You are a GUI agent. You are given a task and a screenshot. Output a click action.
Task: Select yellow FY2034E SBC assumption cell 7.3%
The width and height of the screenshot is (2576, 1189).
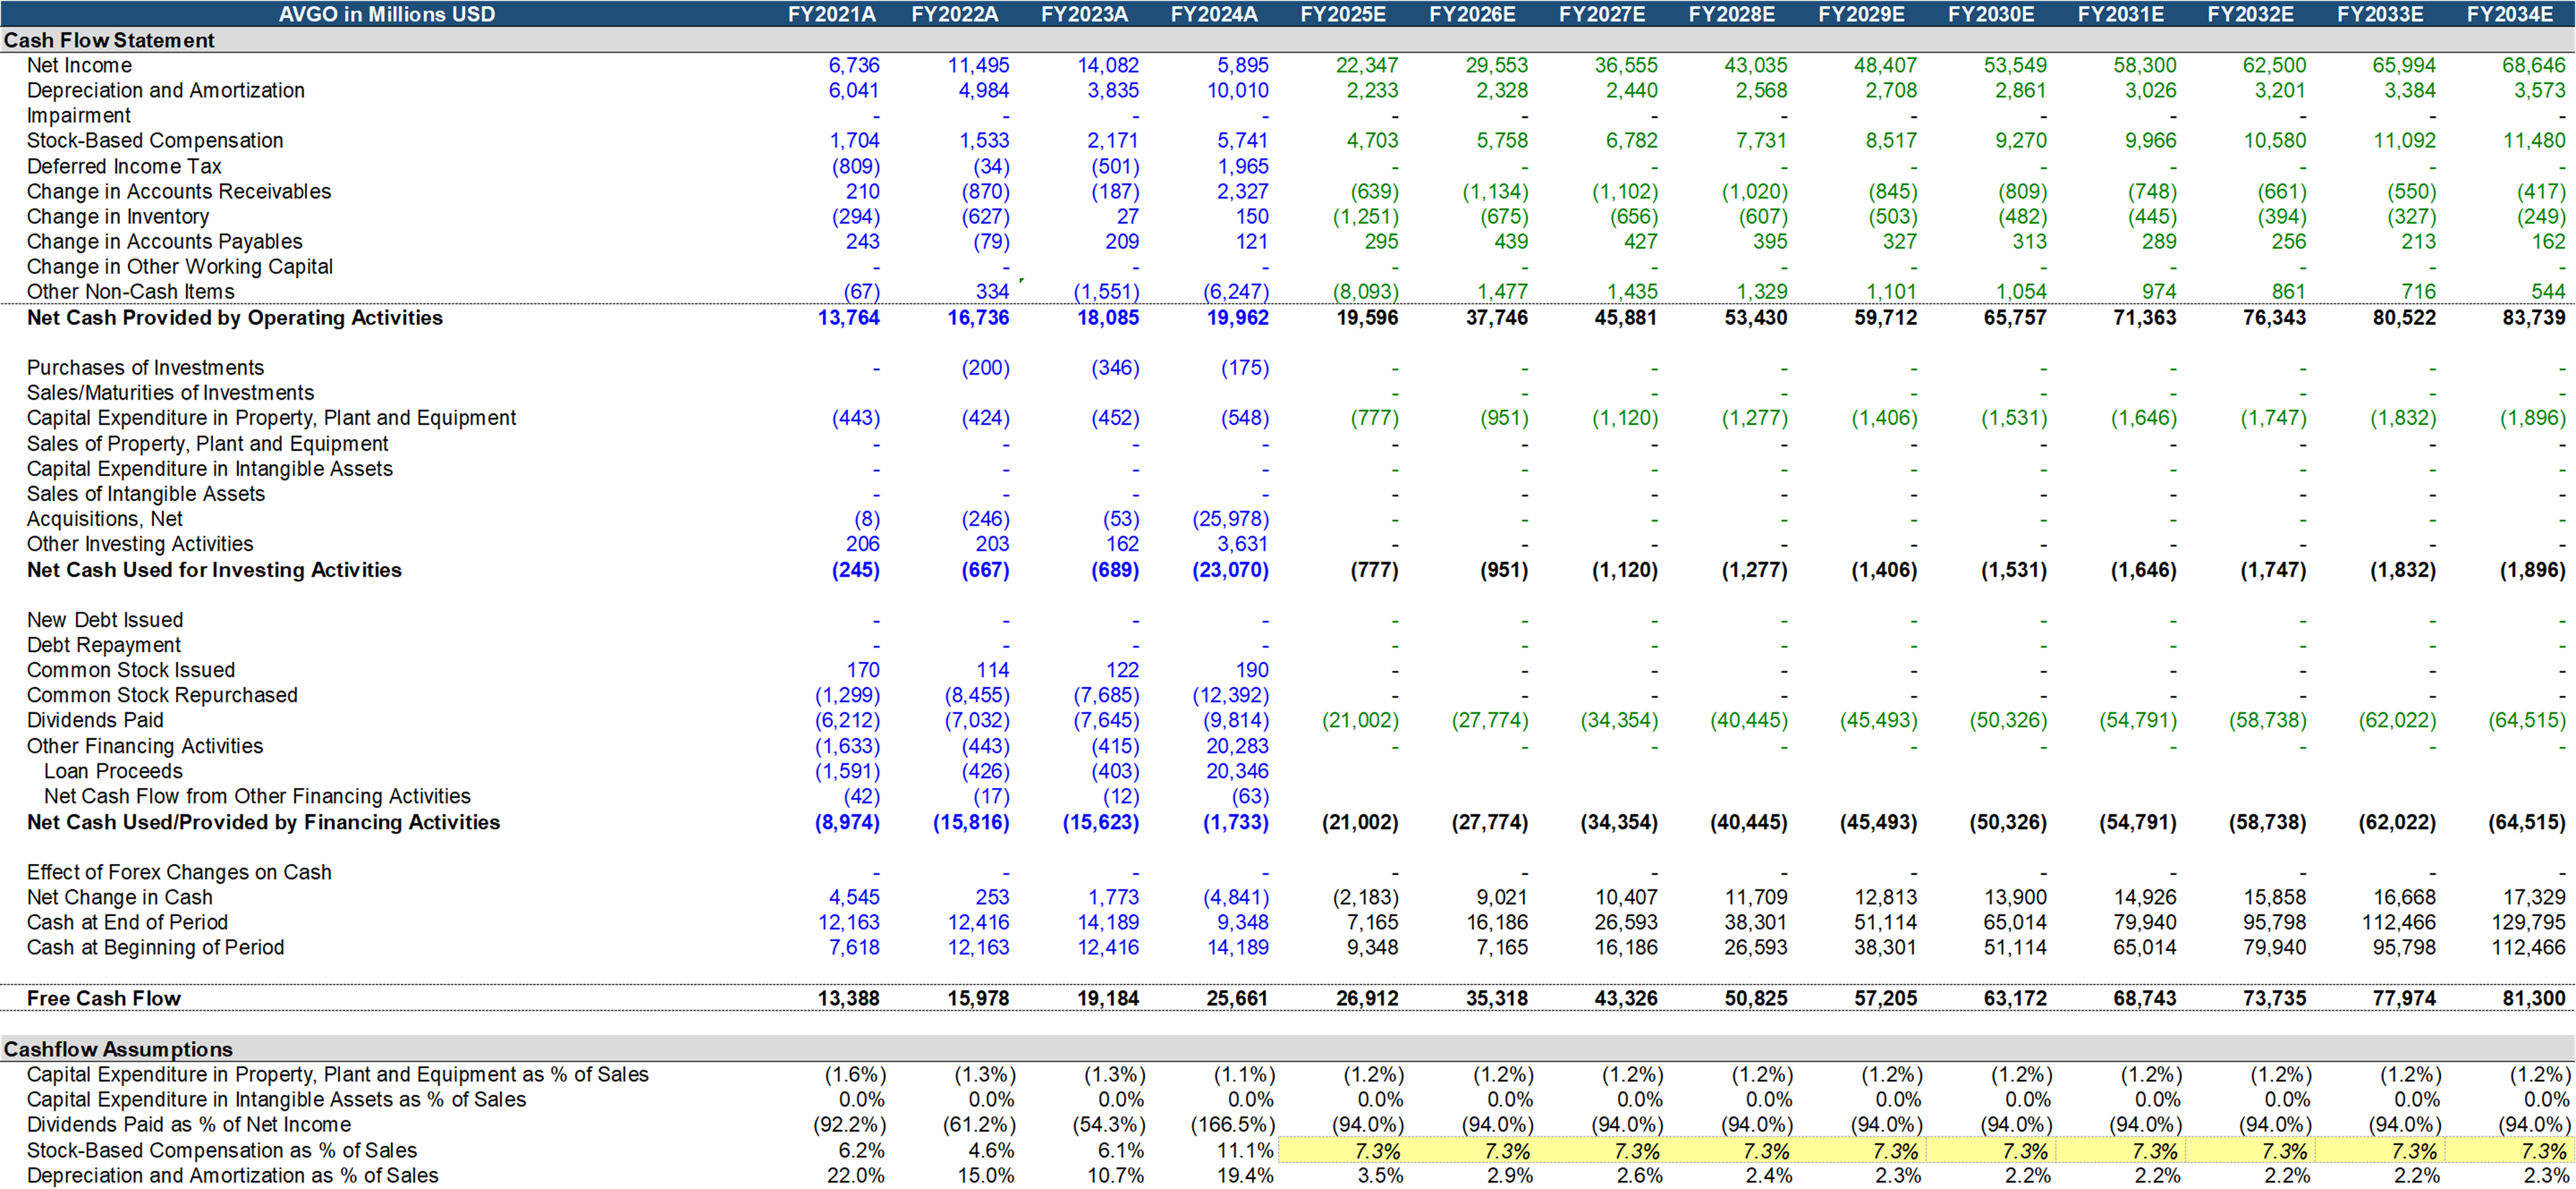(x=2509, y=1150)
